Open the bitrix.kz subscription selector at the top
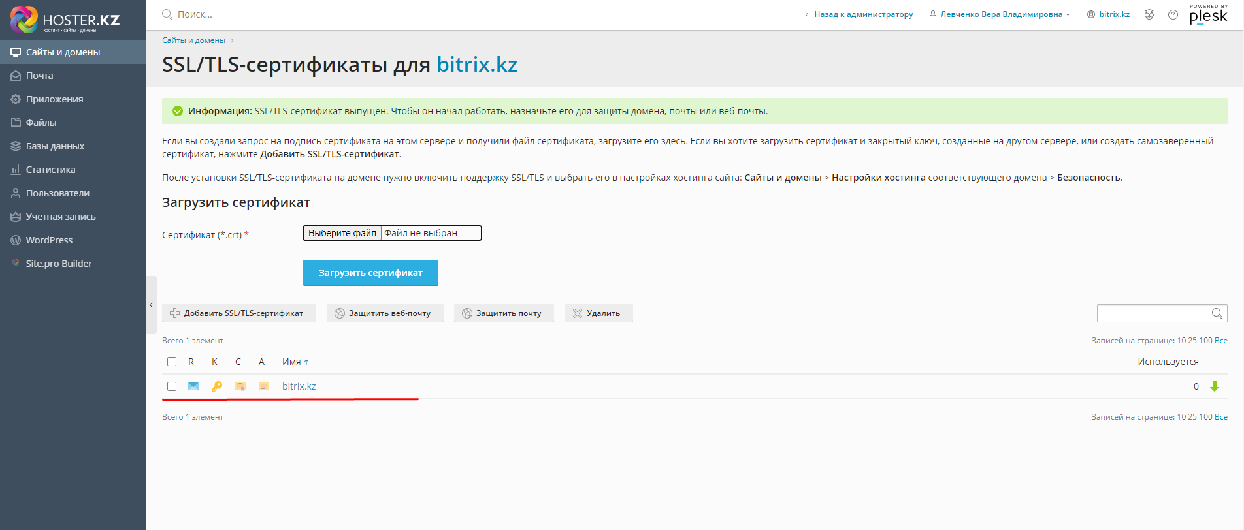The image size is (1244, 530). tap(1109, 14)
